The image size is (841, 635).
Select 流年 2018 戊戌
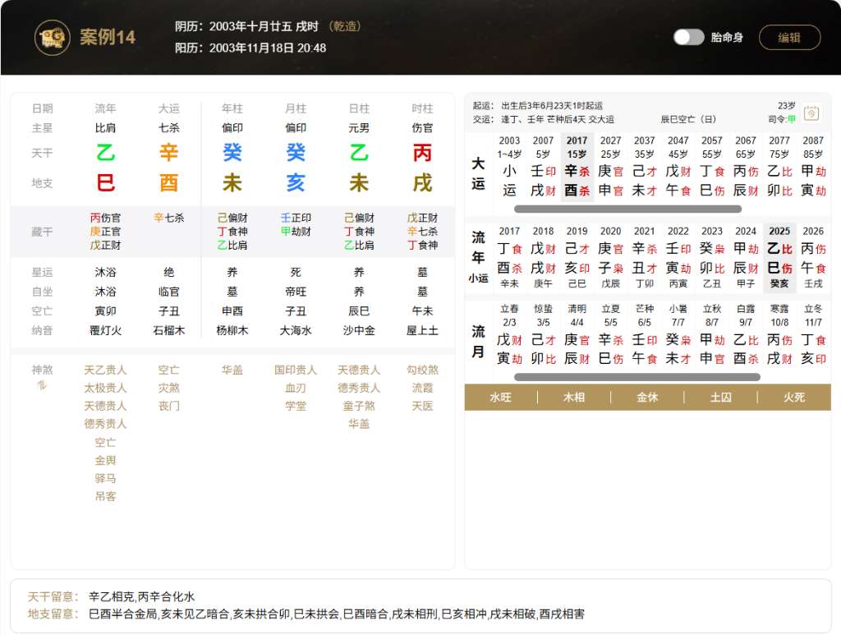tap(543, 257)
